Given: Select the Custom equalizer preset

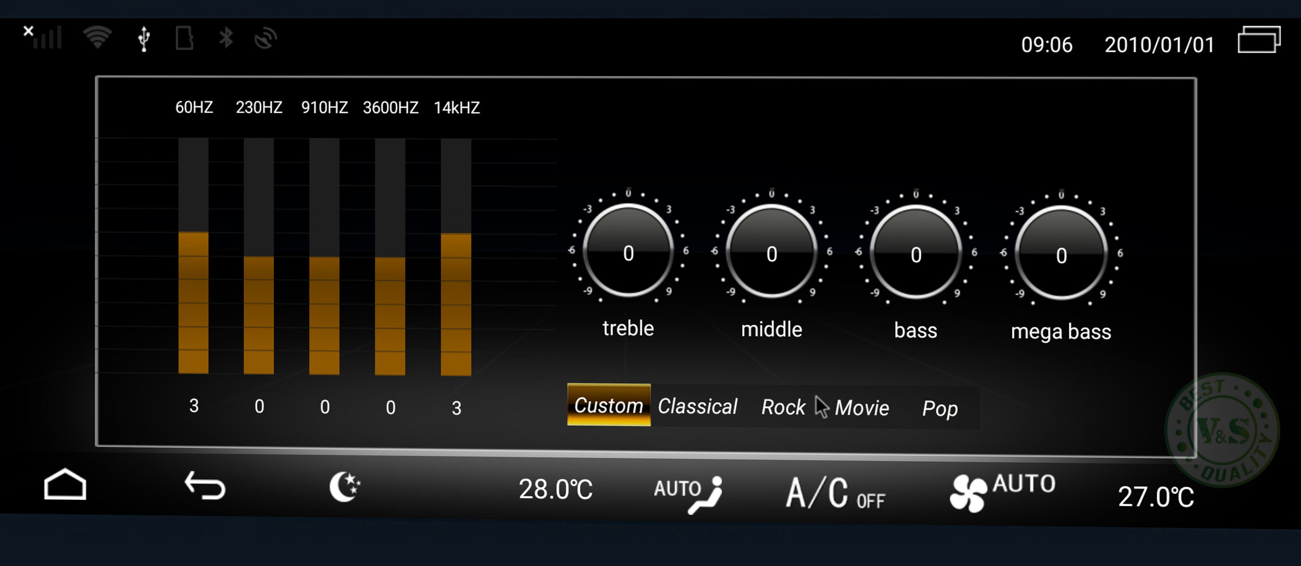Looking at the screenshot, I should tap(608, 405).
